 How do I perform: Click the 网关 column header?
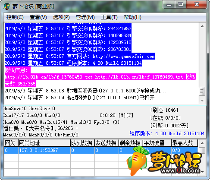pyautogui.click(x=11, y=143)
